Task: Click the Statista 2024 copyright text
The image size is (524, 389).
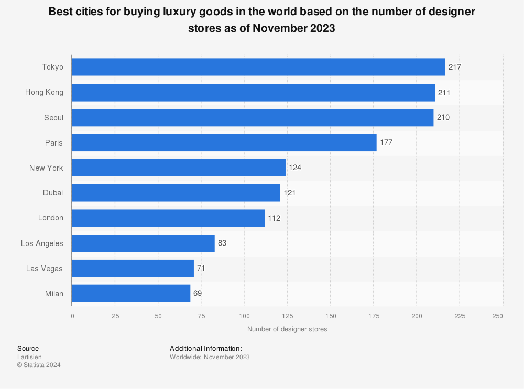Action: click(39, 365)
